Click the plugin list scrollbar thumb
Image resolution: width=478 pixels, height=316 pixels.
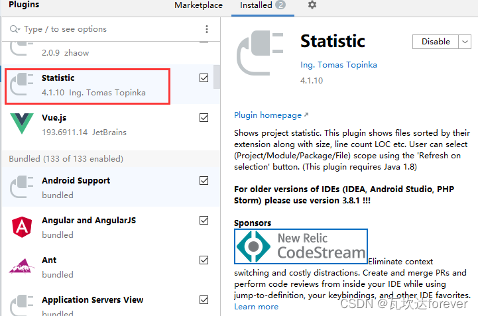pos(216,77)
